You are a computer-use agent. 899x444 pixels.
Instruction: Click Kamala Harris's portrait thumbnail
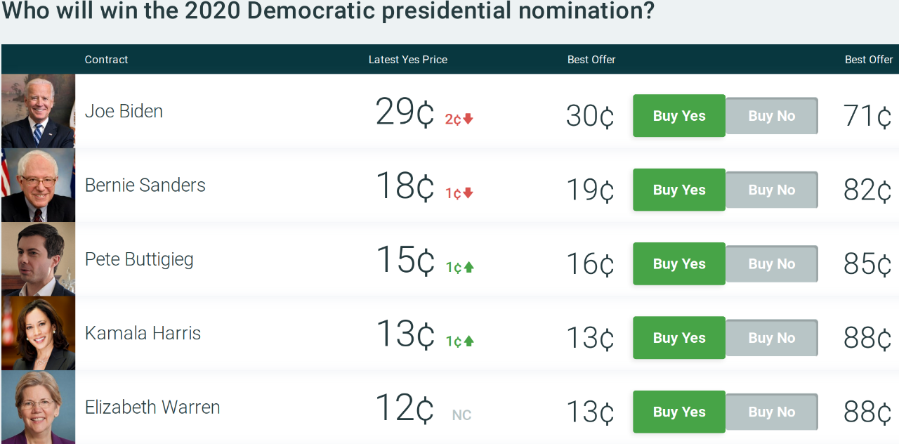pos(38,333)
